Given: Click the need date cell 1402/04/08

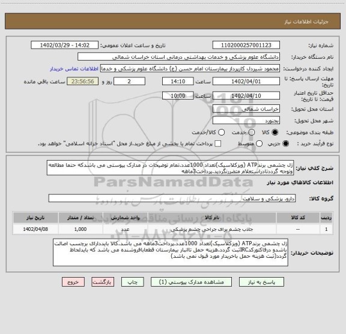Looking at the screenshot, I should tap(35, 229).
